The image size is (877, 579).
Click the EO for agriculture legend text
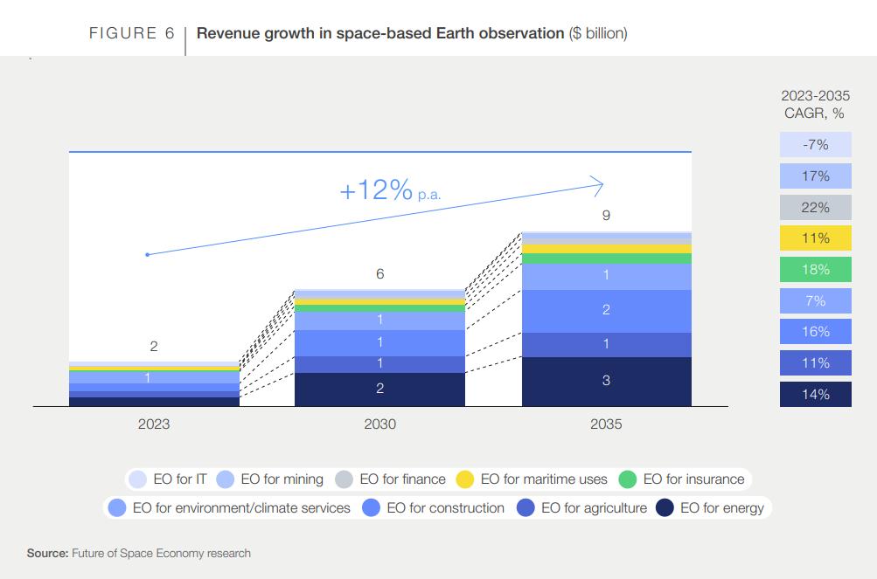click(594, 508)
